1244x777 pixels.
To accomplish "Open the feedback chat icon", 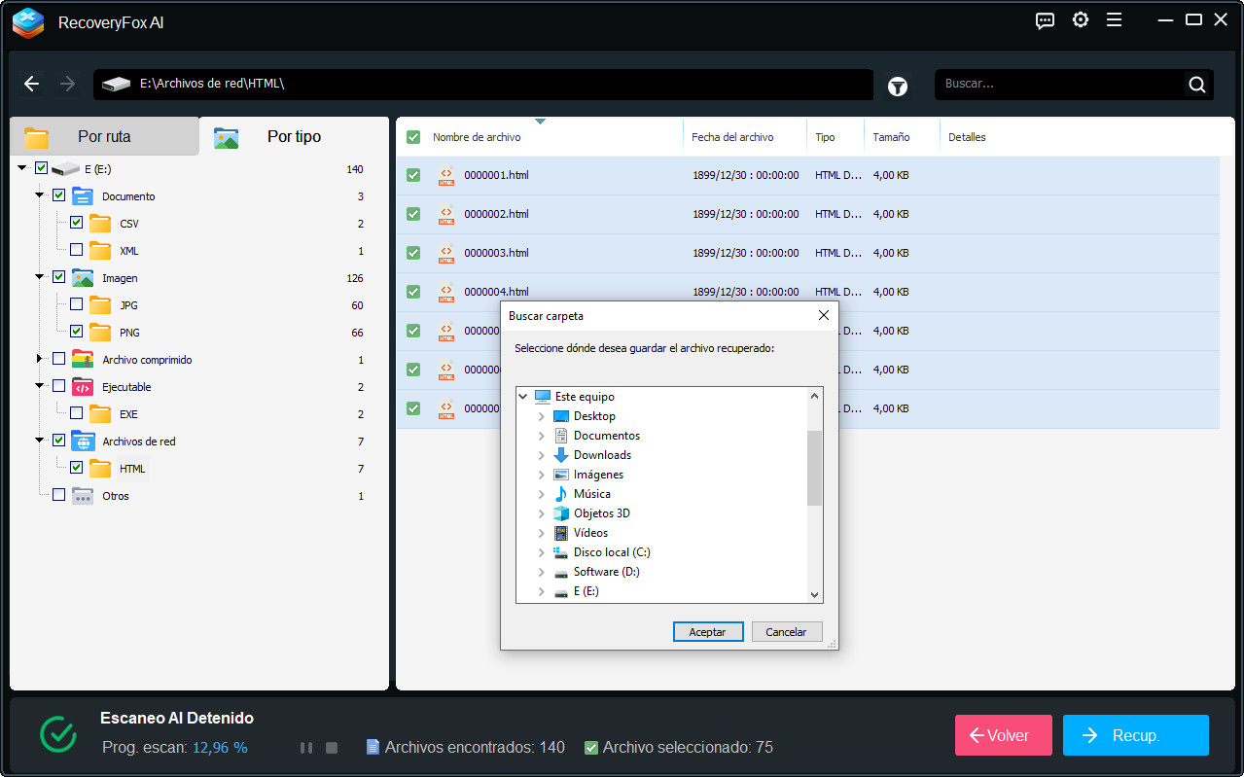I will pos(1045,20).
